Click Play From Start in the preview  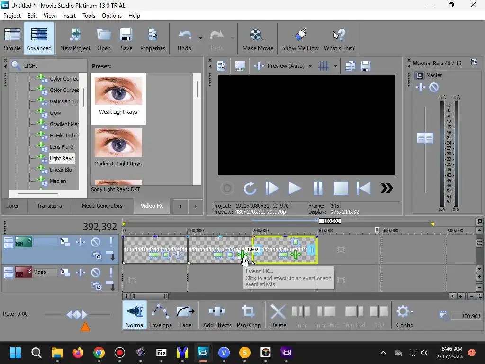click(x=272, y=188)
